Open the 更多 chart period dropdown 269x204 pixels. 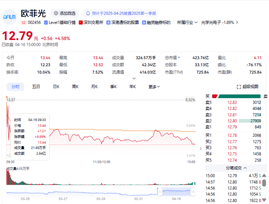tap(154, 87)
